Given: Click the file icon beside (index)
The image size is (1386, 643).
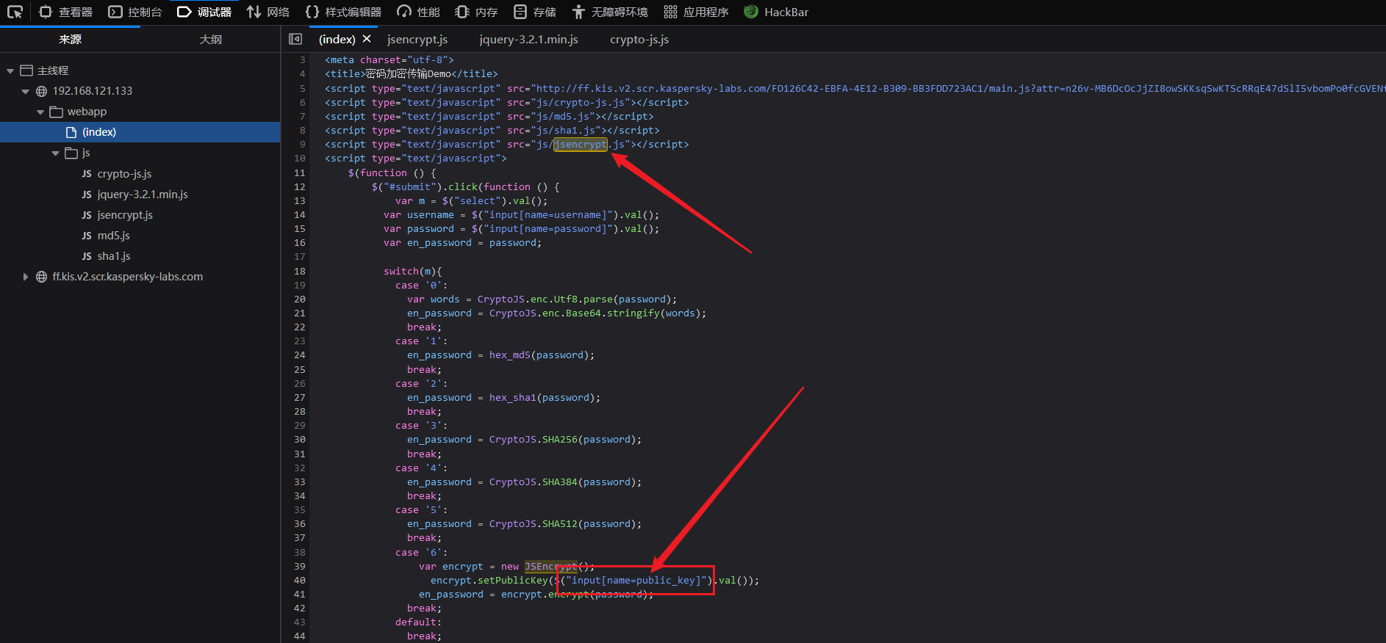Looking at the screenshot, I should click(71, 132).
